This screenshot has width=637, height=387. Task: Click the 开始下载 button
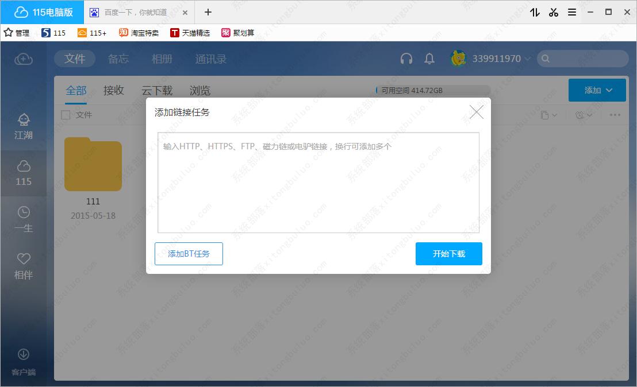[449, 253]
